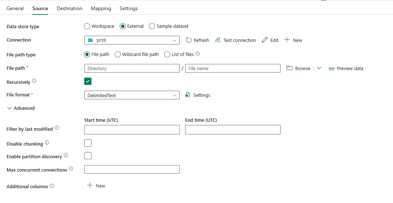Click the Refresh connection icon
The image size is (393, 203).
188,40
